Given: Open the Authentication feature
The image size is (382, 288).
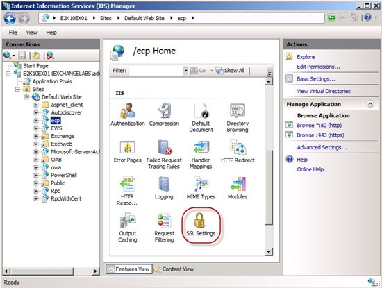Looking at the screenshot, I should coord(127,115).
